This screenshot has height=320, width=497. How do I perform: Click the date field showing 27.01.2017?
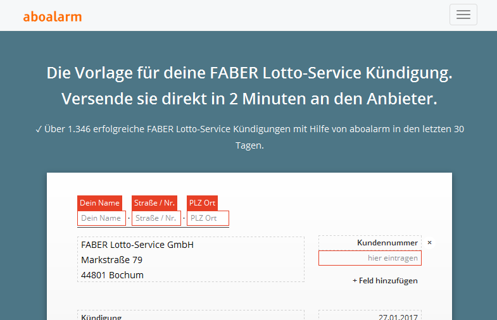click(370, 315)
